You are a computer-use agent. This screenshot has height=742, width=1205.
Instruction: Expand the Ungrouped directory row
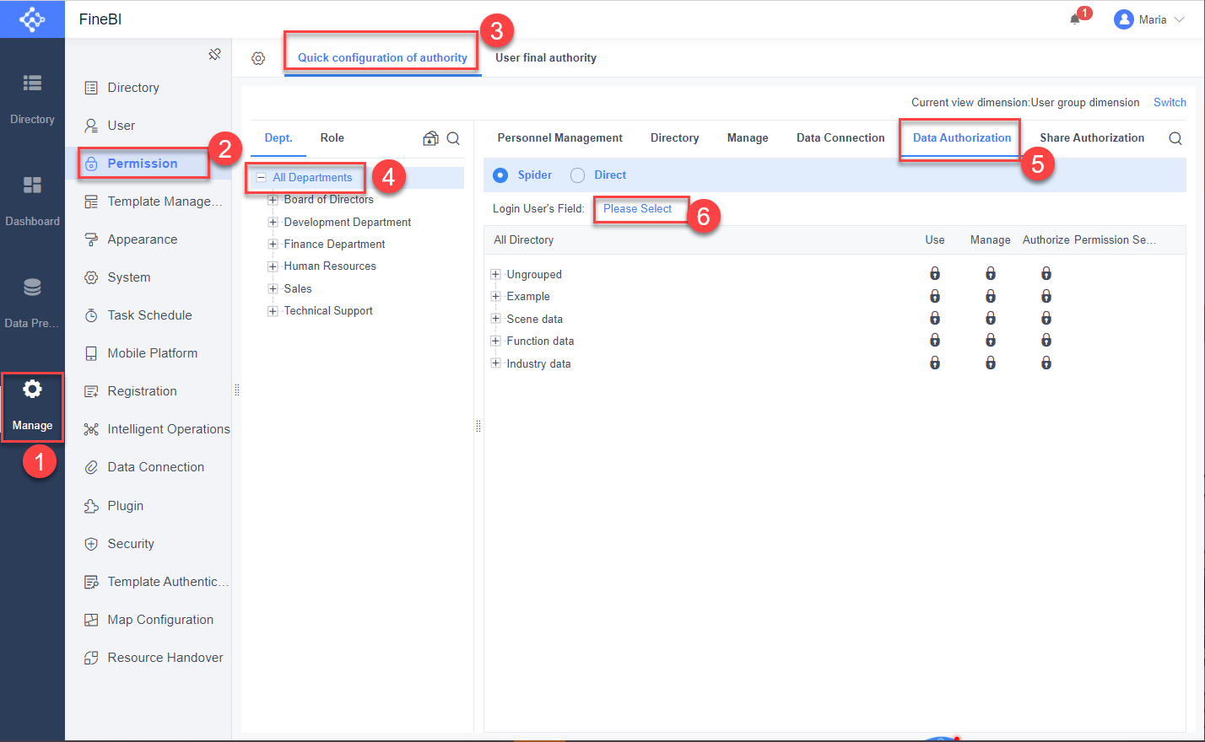point(495,274)
